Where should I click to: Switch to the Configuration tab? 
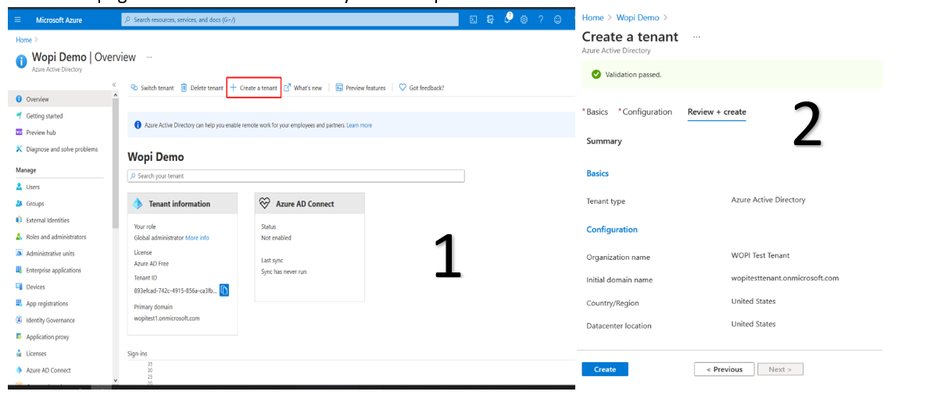[646, 112]
